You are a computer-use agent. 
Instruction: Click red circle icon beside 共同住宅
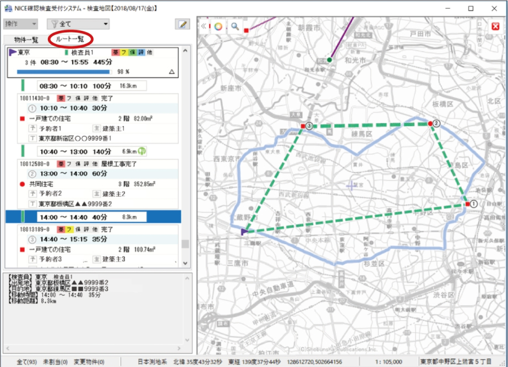tap(23, 184)
